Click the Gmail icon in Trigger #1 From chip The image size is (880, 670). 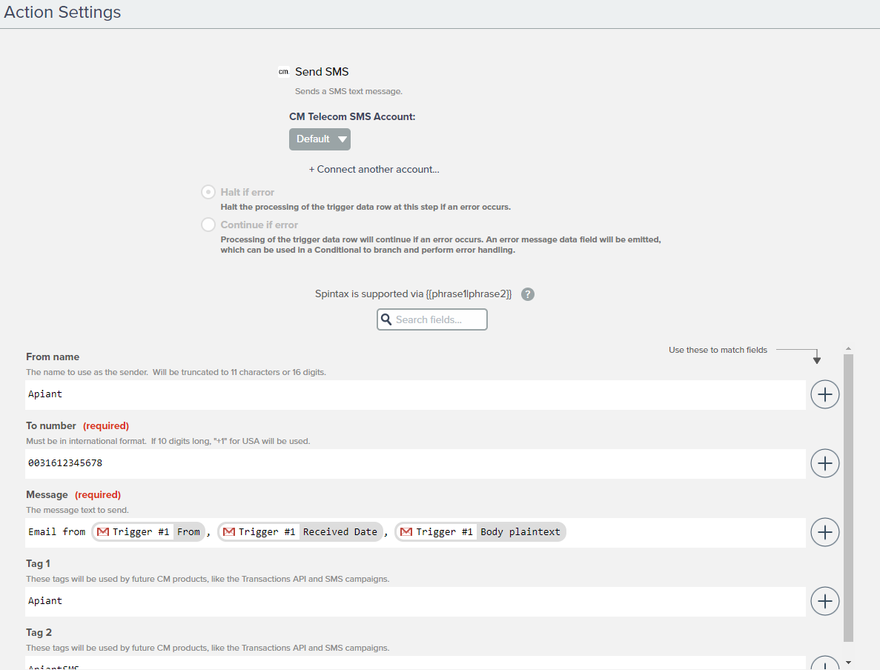[103, 532]
